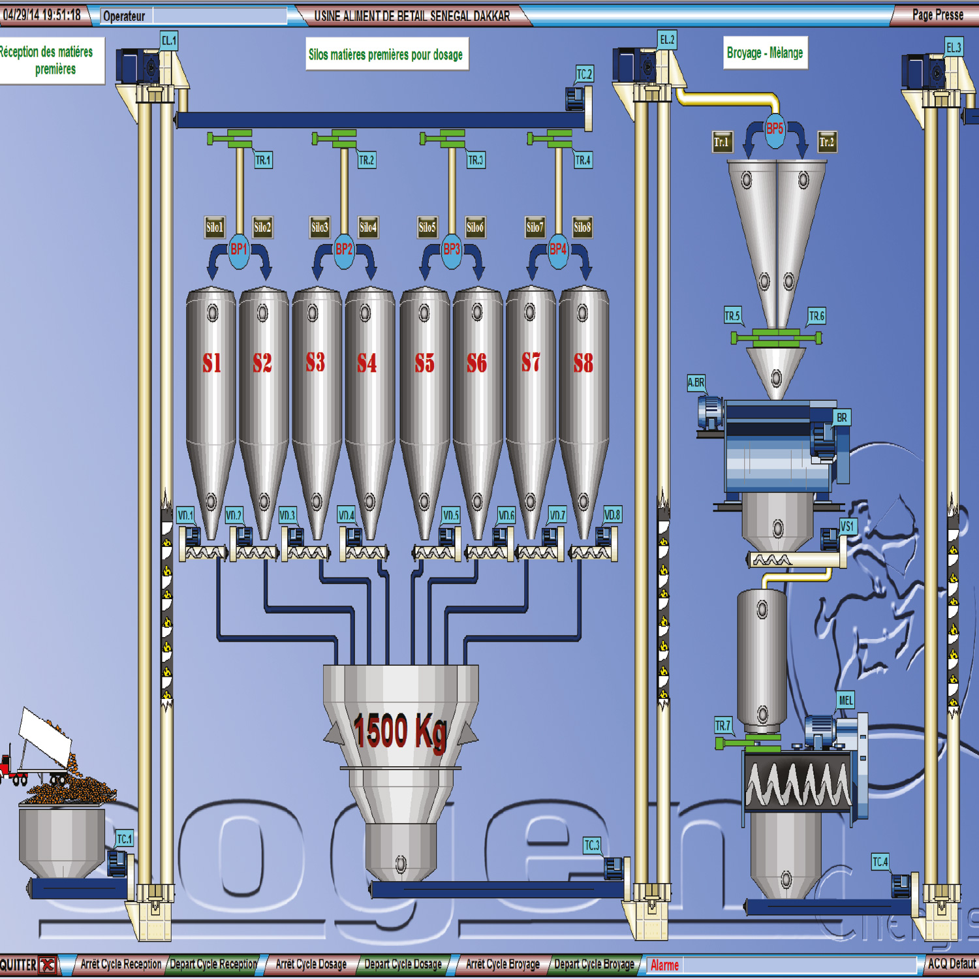Select the 1500 Kg weighing hopper

coord(400,731)
